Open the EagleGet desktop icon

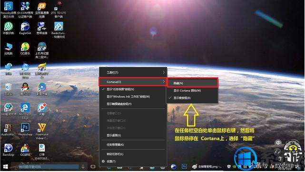click(x=25, y=28)
